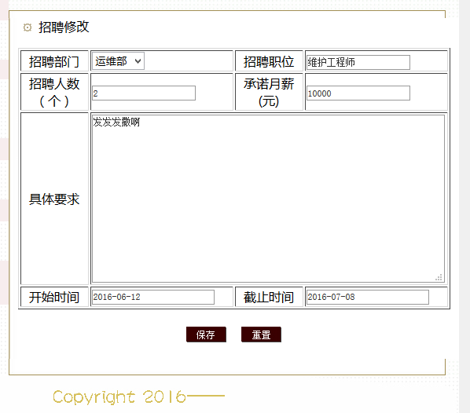Click the 承诺月薪 field showing 10000
This screenshot has width=470, height=413.
358,93
